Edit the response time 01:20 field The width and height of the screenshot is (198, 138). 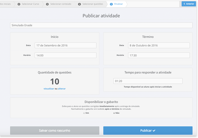pyautogui.click(x=148, y=81)
